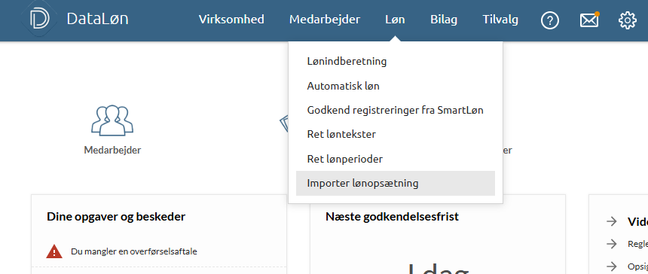Open the Medarbejder top menu

pyautogui.click(x=325, y=20)
